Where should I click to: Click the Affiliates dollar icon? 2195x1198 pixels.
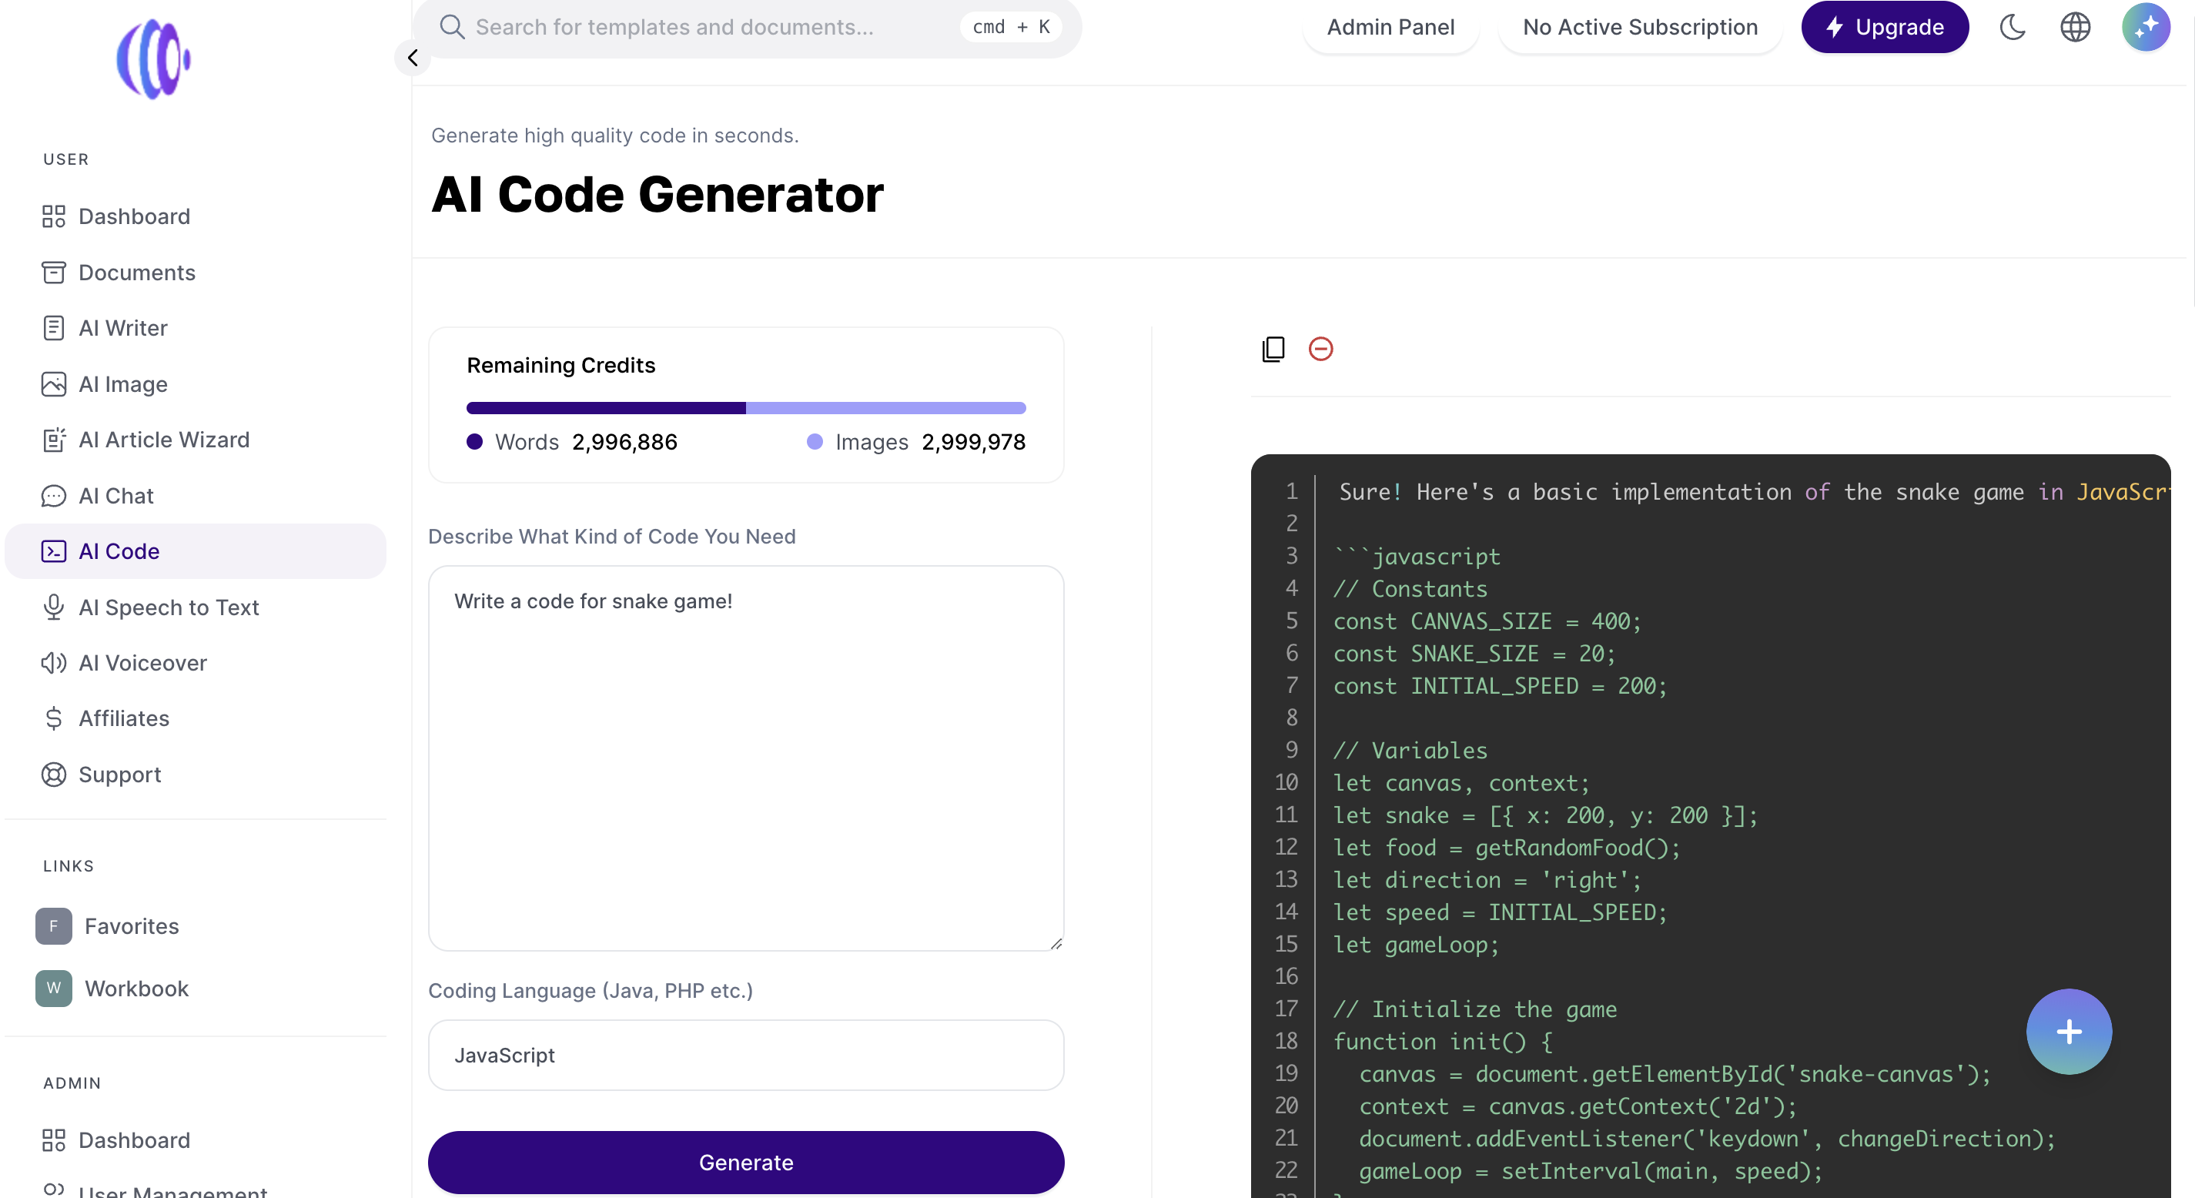(54, 719)
